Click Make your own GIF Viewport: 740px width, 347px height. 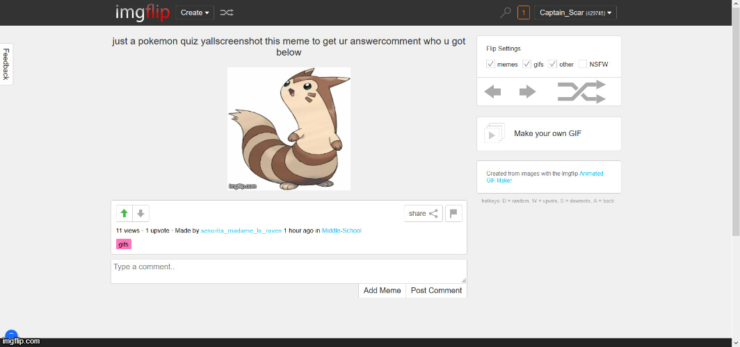tap(547, 134)
